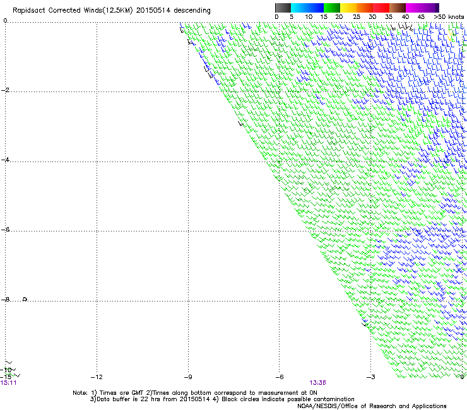The width and height of the screenshot is (467, 410).
Task: Click the '-12' longitude axis label
Action: click(x=97, y=377)
